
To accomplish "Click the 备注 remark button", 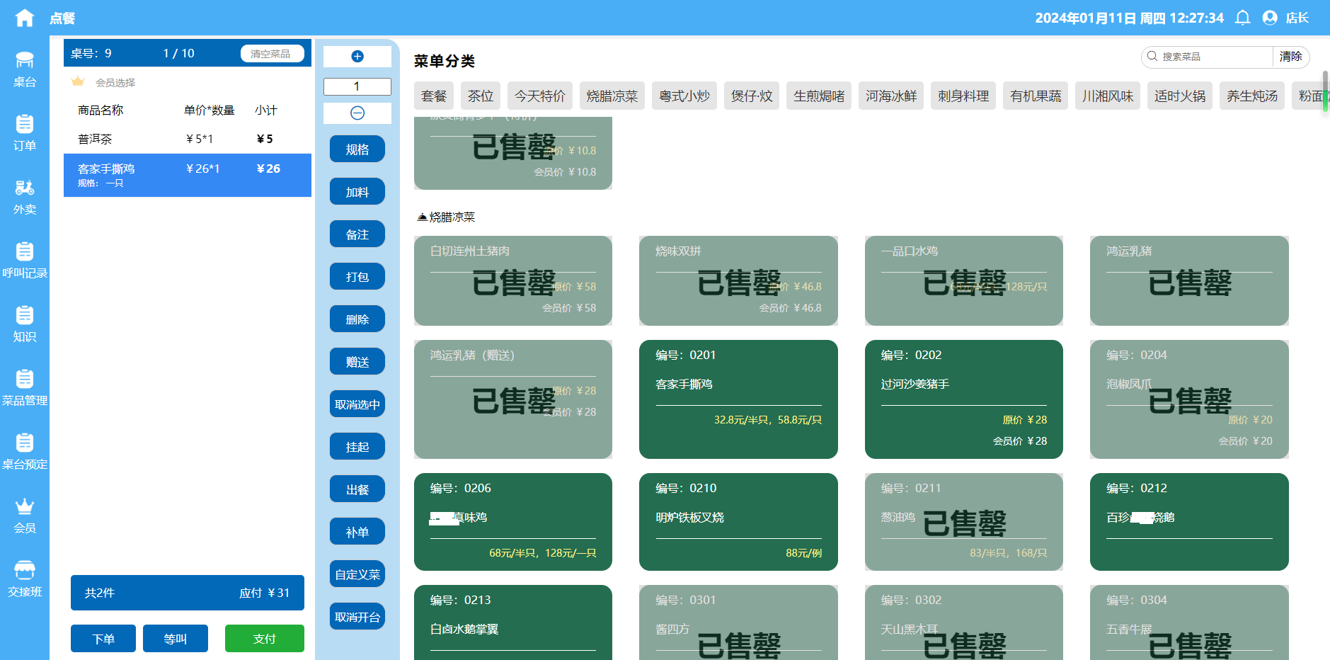I will pyautogui.click(x=357, y=234).
